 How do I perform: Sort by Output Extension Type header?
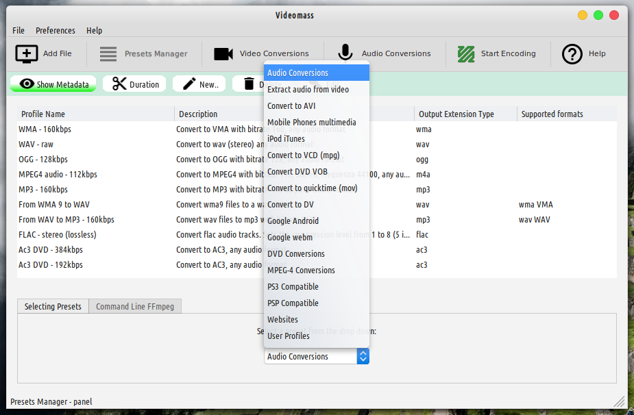[466, 114]
